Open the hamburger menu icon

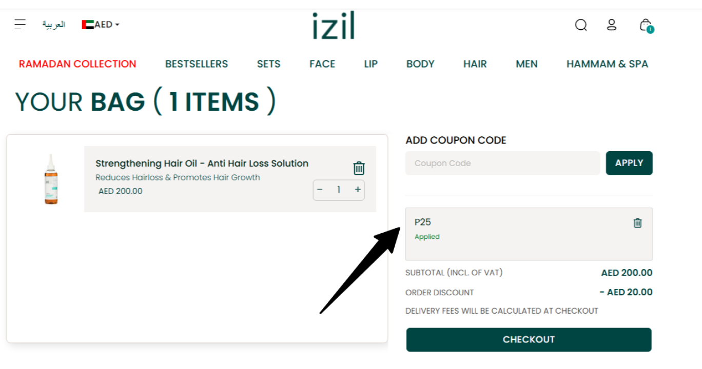(20, 24)
